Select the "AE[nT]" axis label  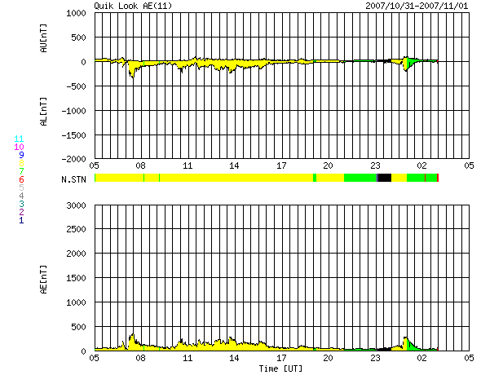tap(43, 280)
